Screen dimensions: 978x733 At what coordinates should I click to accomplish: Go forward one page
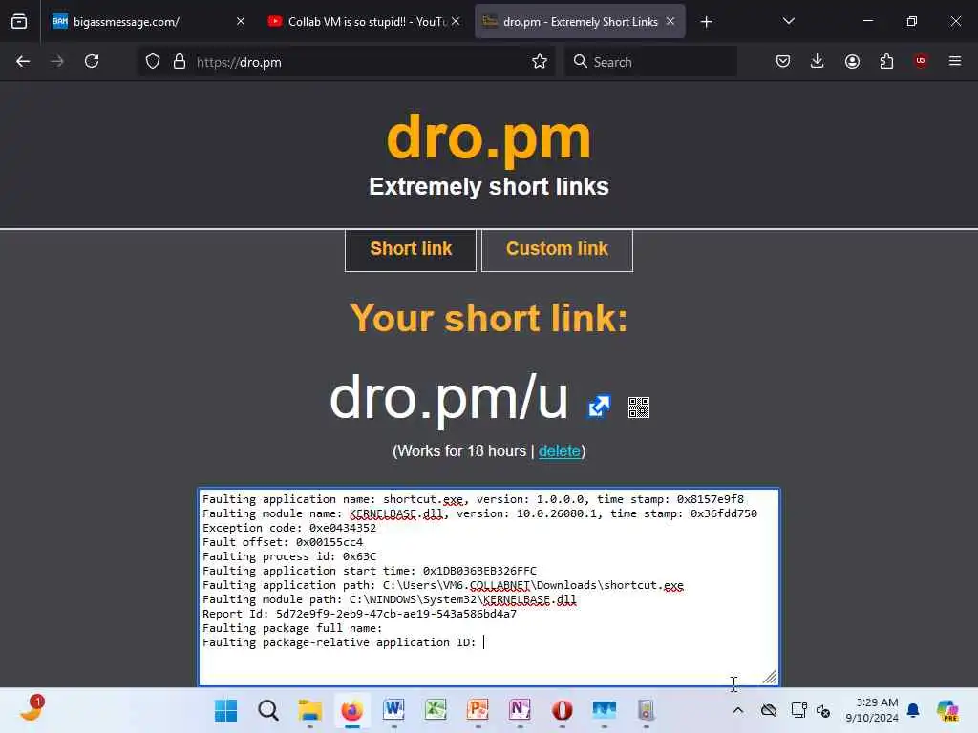coord(56,61)
